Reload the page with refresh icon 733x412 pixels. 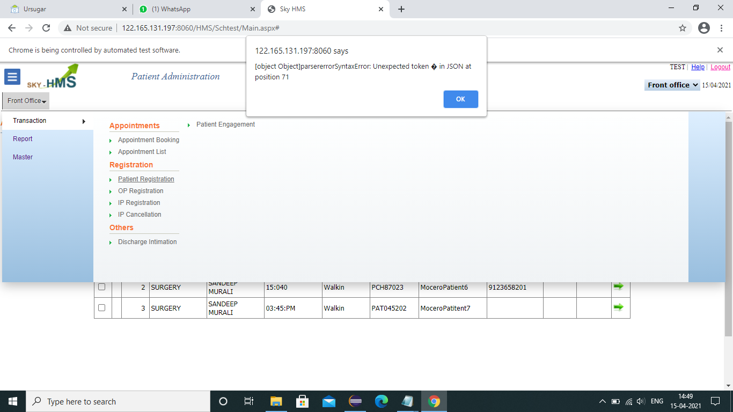pos(46,28)
